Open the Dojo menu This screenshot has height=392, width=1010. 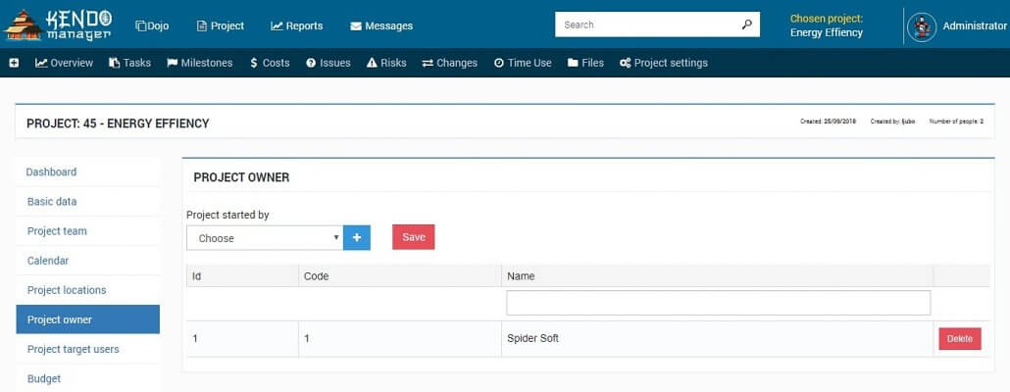[x=152, y=25]
